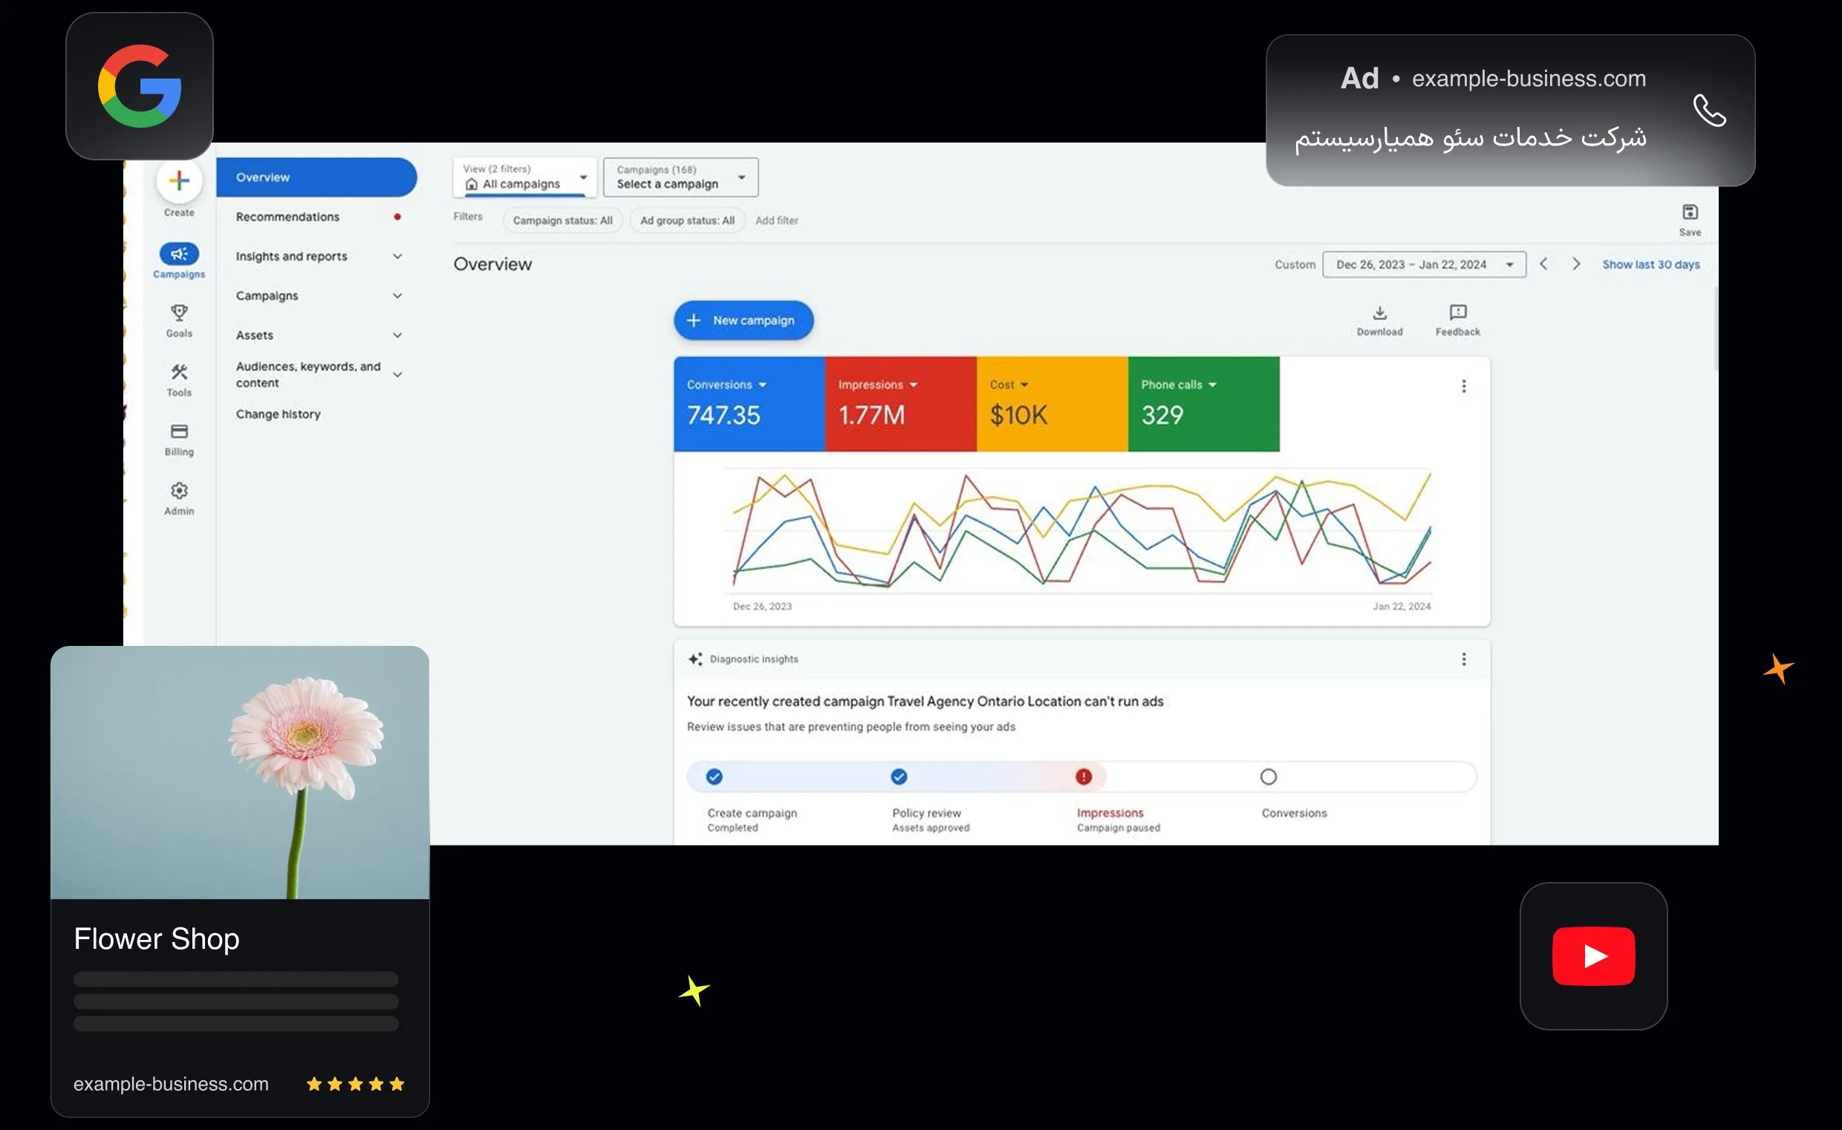Open the Admin gear icon

pyautogui.click(x=179, y=491)
